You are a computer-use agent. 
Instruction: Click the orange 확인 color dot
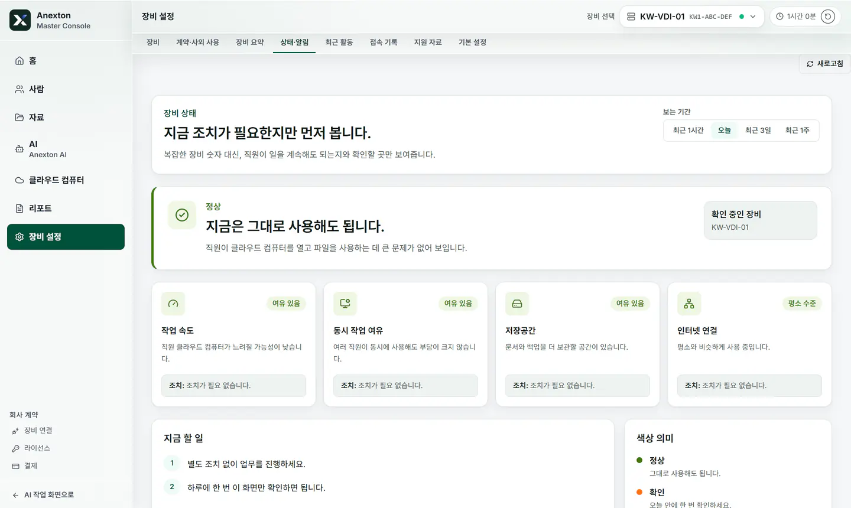639,492
